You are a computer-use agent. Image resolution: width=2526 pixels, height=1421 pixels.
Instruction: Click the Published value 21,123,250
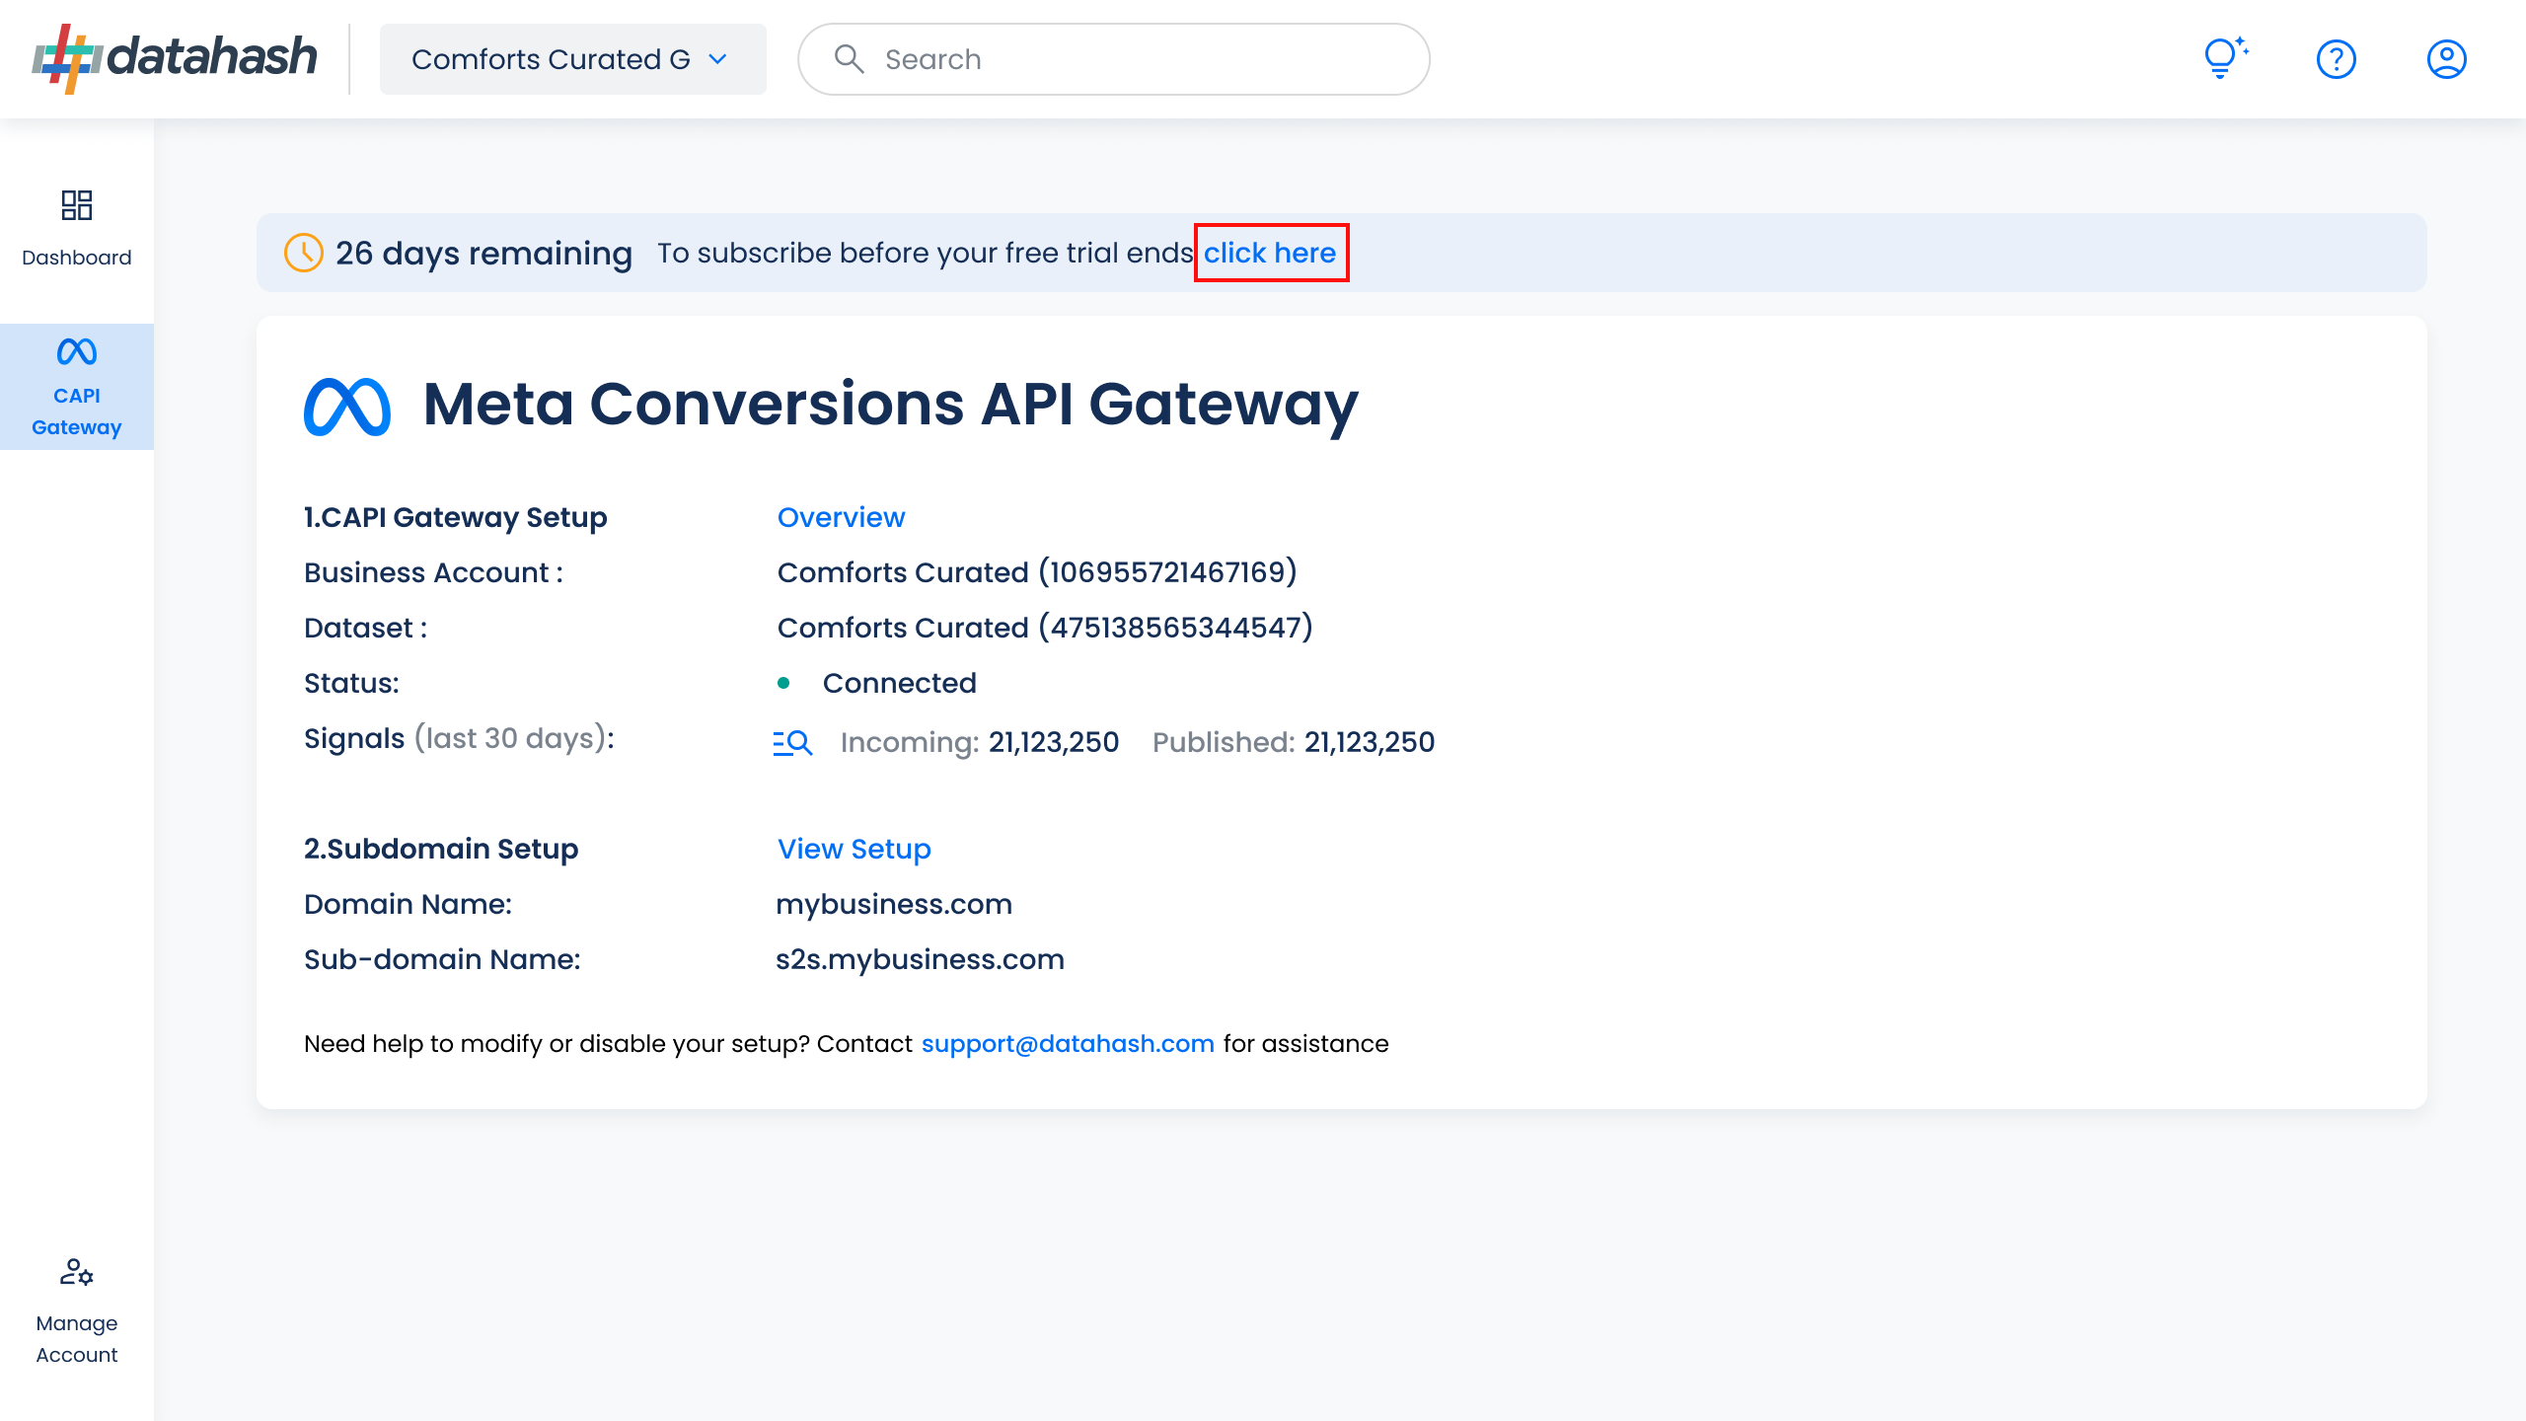(x=1370, y=742)
